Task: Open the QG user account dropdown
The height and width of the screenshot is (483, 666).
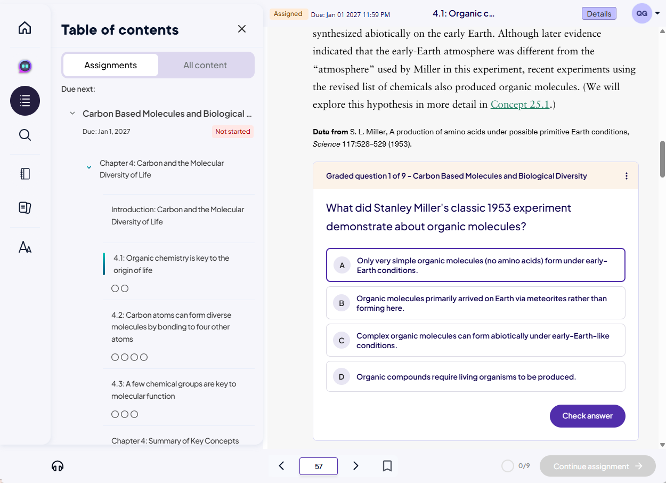Action: pos(646,14)
